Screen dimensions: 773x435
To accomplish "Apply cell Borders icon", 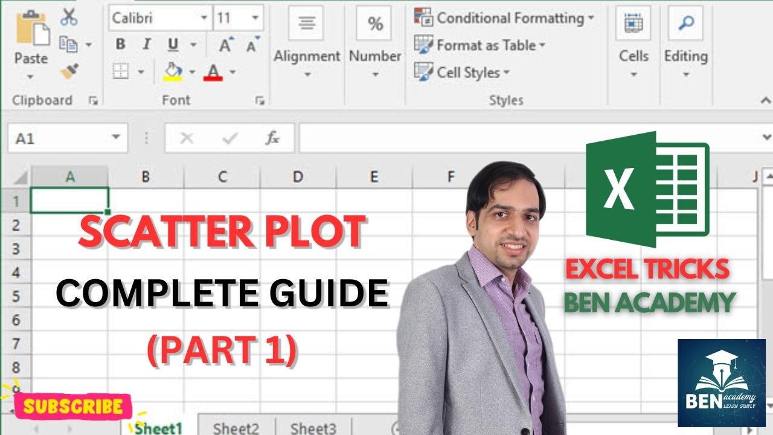I will pyautogui.click(x=121, y=72).
